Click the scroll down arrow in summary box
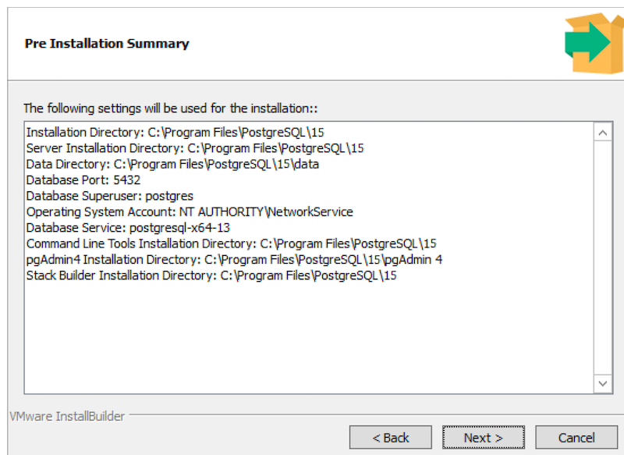 [x=603, y=383]
